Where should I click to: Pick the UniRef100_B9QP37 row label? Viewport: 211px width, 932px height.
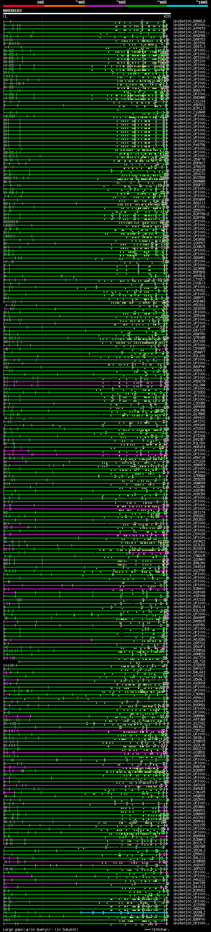pyautogui.click(x=189, y=185)
